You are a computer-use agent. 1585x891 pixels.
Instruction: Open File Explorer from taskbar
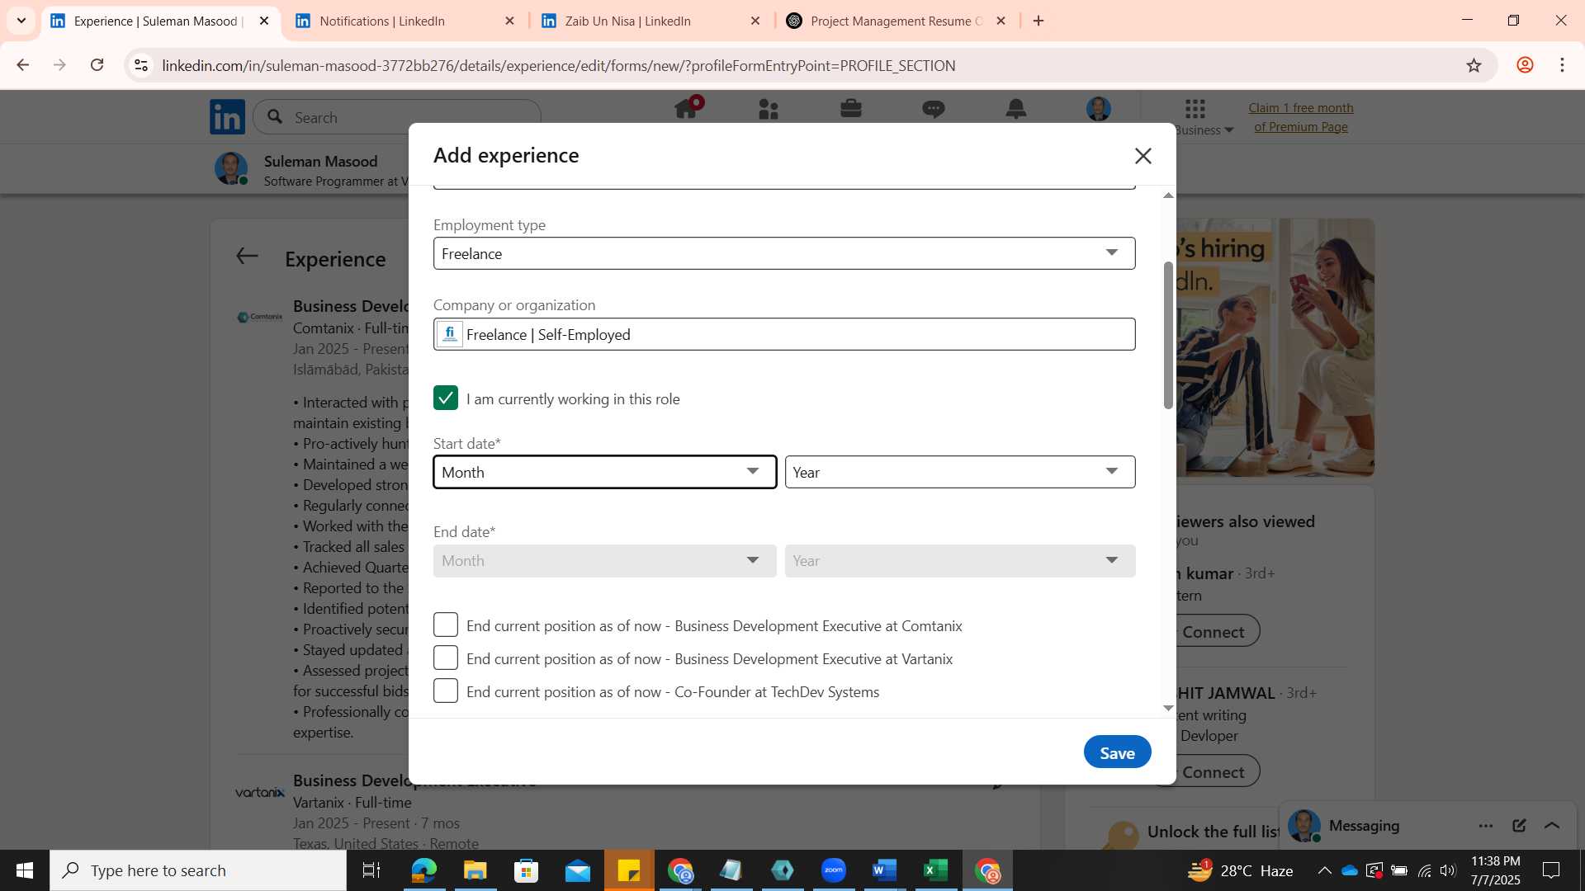[x=475, y=870]
